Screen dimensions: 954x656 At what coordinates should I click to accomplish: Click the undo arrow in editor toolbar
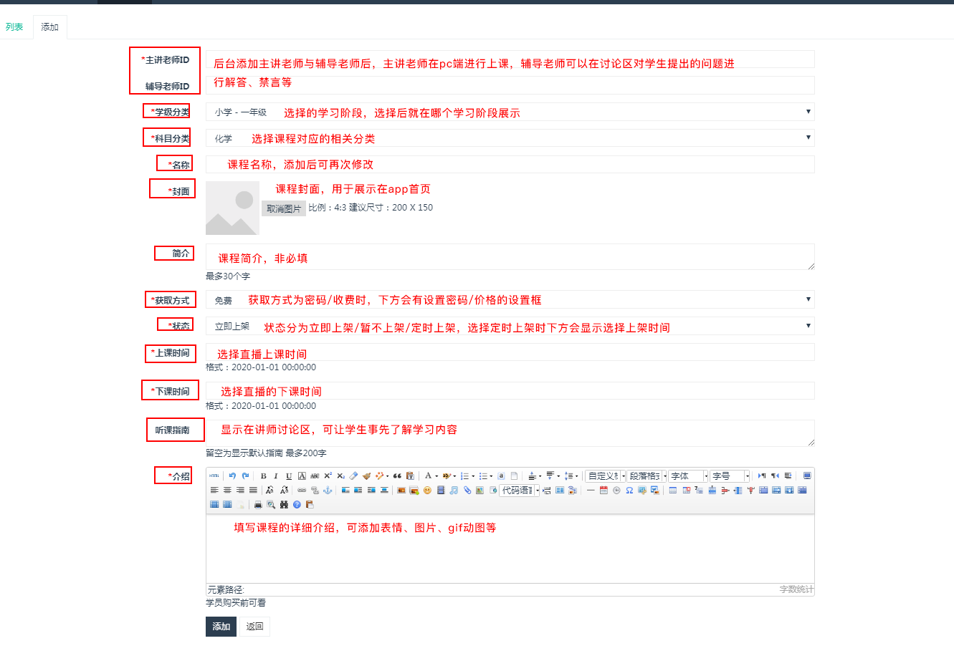pos(232,476)
